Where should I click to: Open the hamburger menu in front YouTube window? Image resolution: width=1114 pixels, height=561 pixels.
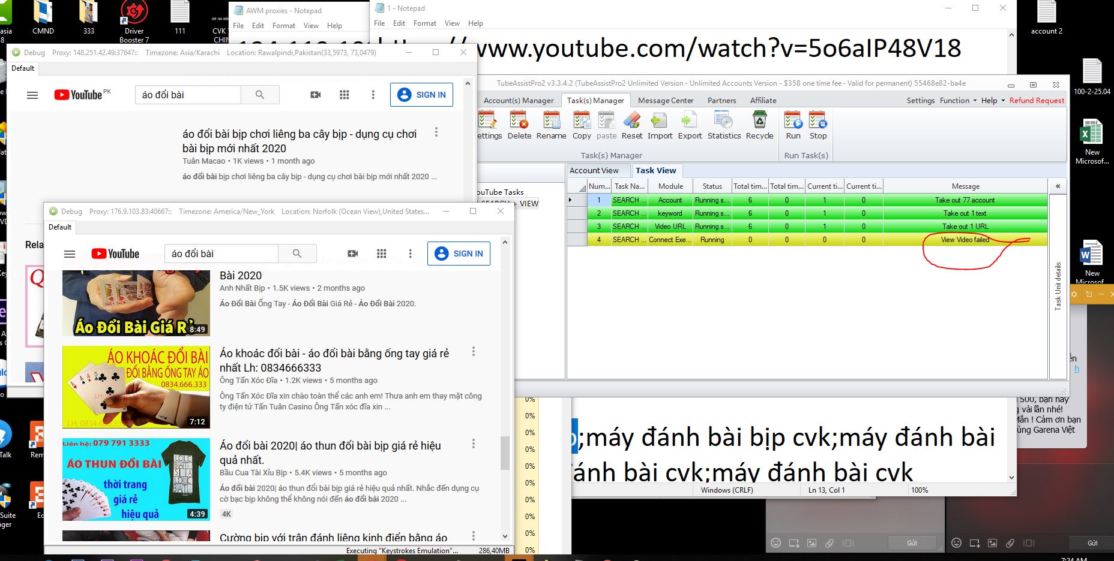(70, 254)
